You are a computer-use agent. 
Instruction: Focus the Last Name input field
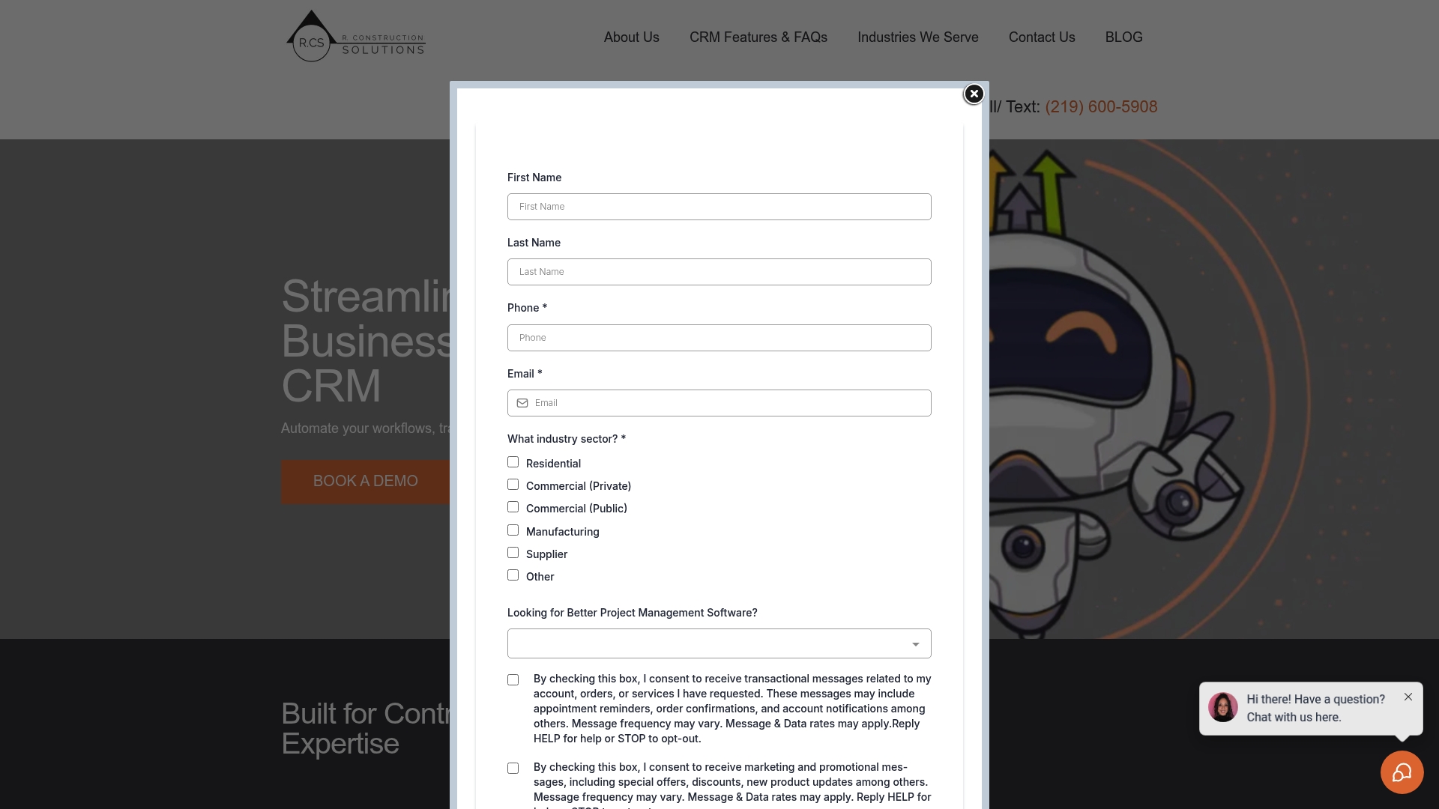pyautogui.click(x=719, y=272)
